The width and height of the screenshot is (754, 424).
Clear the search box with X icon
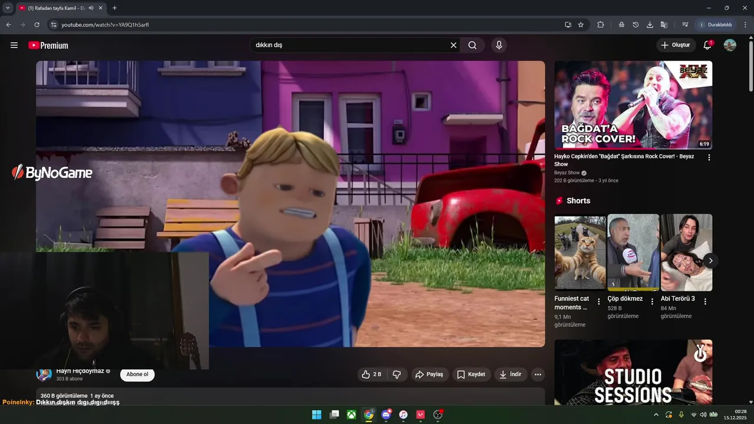[454, 45]
